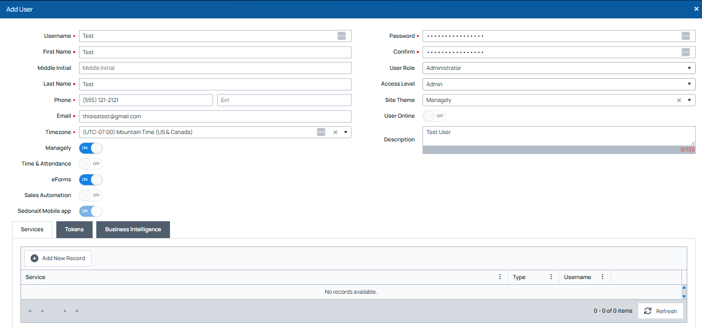This screenshot has width=702, height=329.
Task: Click the grid scrollbar down arrow
Action: pyautogui.click(x=684, y=296)
